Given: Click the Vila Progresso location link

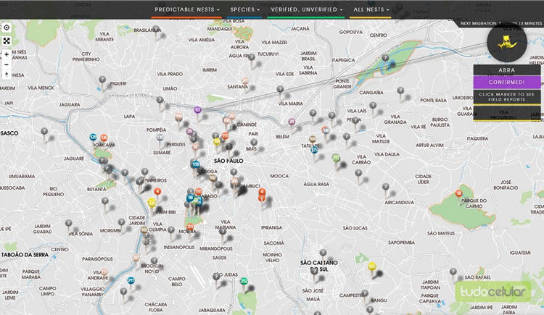Looking at the screenshot, I should tap(507, 112).
